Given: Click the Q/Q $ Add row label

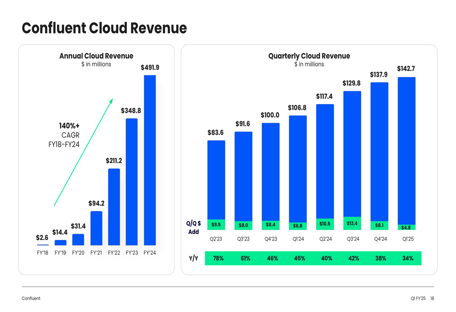Looking at the screenshot, I should click(x=193, y=228).
